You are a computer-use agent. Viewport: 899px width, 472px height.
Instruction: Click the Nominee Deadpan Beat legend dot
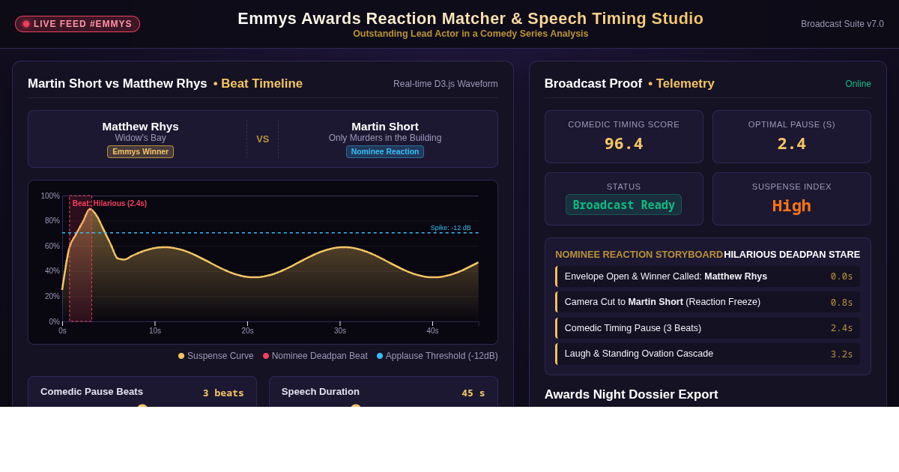266,356
